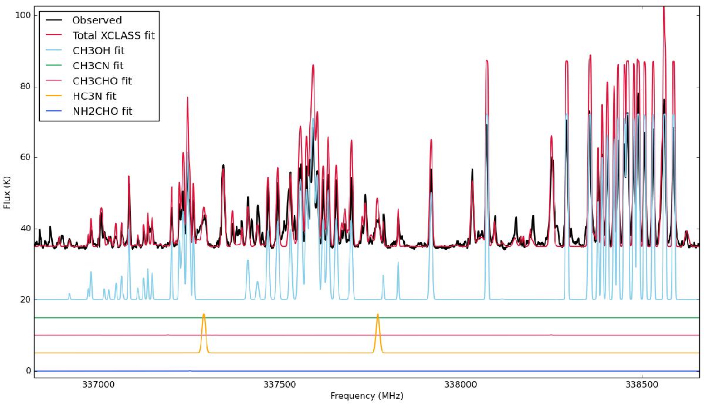
Task: Click the second orange HC3N peak near 337800
Action: click(378, 315)
